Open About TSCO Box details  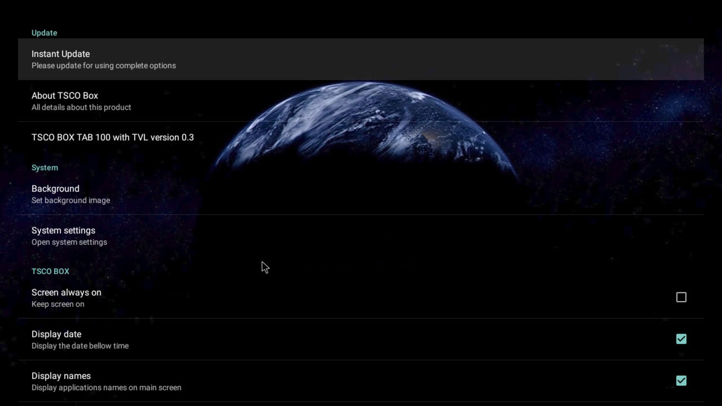pyautogui.click(x=65, y=95)
